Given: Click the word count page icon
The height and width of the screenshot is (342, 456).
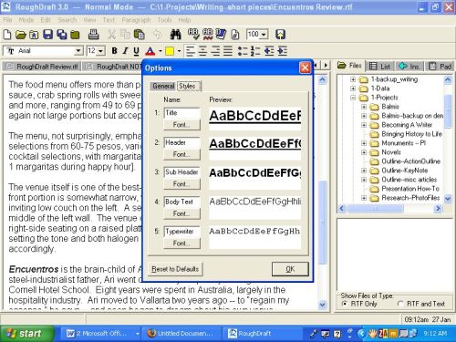Looking at the screenshot, I should pos(235,35).
